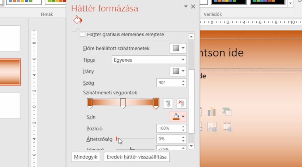The width and height of the screenshot is (302, 167).
Task: Click the Mindegyik button
Action: [86, 157]
